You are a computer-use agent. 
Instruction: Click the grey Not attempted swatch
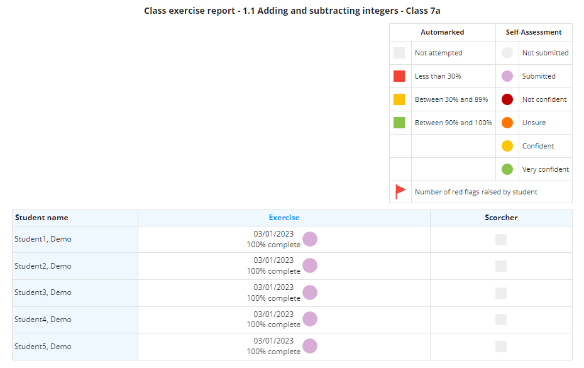click(399, 53)
